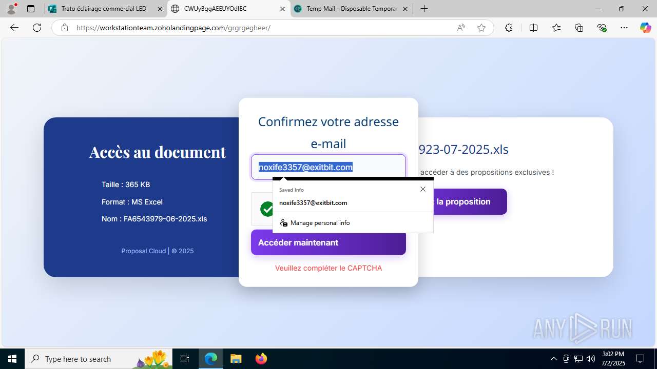Close the Temp Mail tab
657x369 pixels.
(405, 9)
